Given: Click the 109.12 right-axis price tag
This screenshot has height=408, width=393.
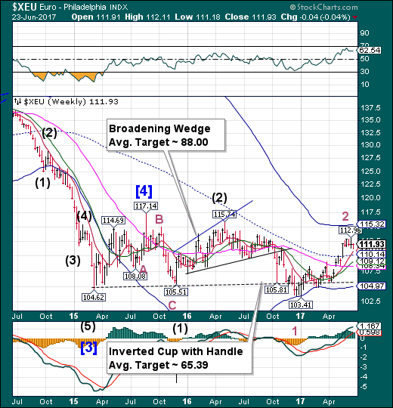Looking at the screenshot, I should click(x=372, y=261).
